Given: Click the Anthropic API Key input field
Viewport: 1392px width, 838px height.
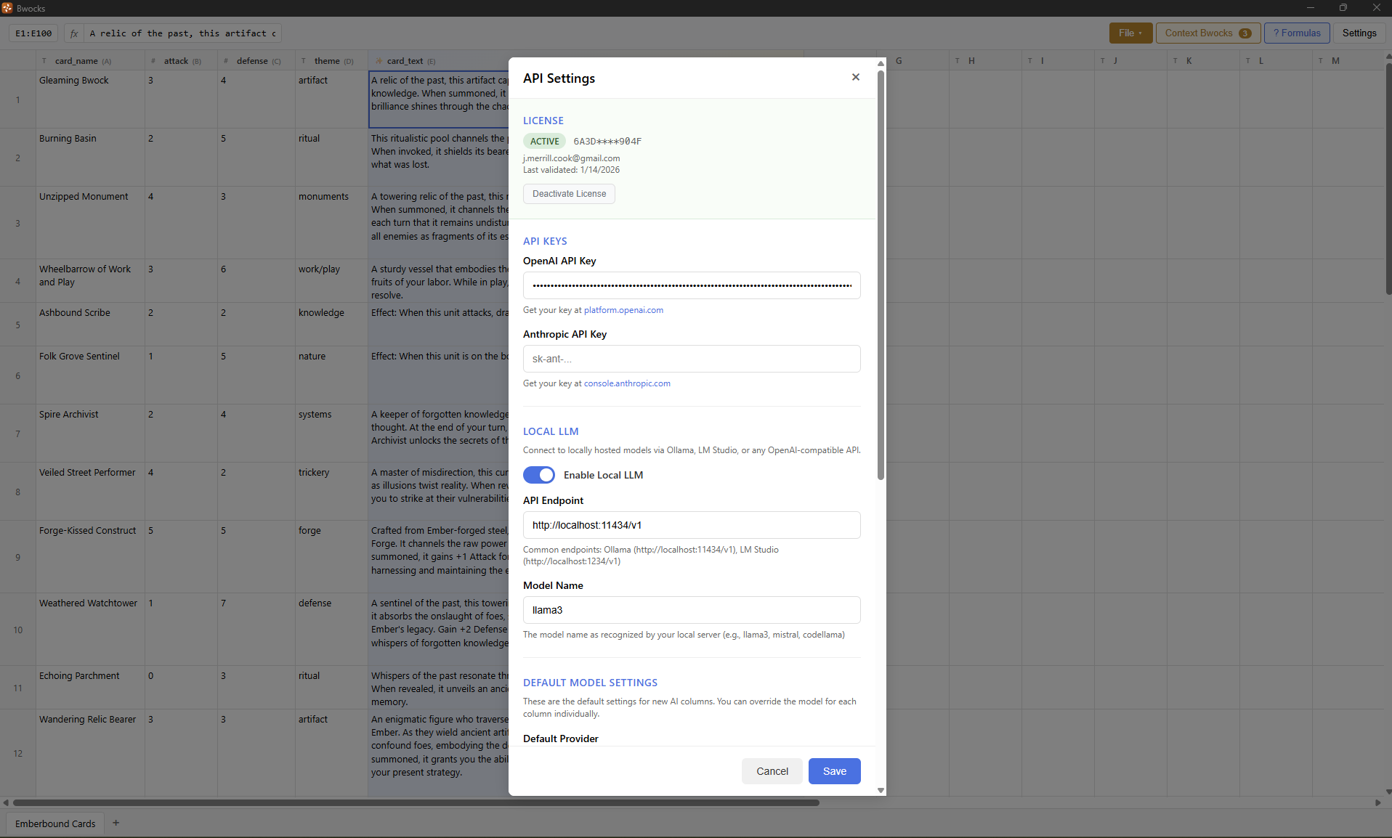Looking at the screenshot, I should (692, 359).
